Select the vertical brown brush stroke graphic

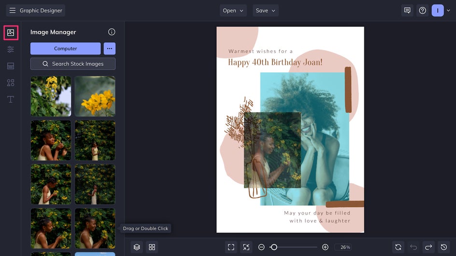[348, 90]
